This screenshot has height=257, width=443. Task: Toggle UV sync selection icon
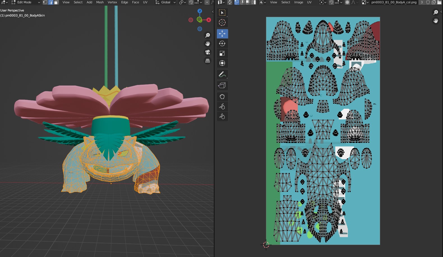coord(230,2)
